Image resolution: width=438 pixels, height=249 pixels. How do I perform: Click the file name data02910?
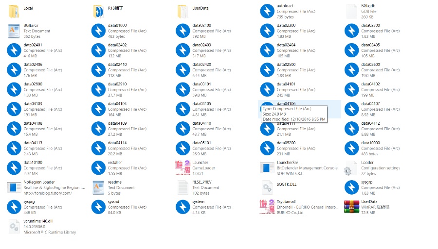pos(117,84)
